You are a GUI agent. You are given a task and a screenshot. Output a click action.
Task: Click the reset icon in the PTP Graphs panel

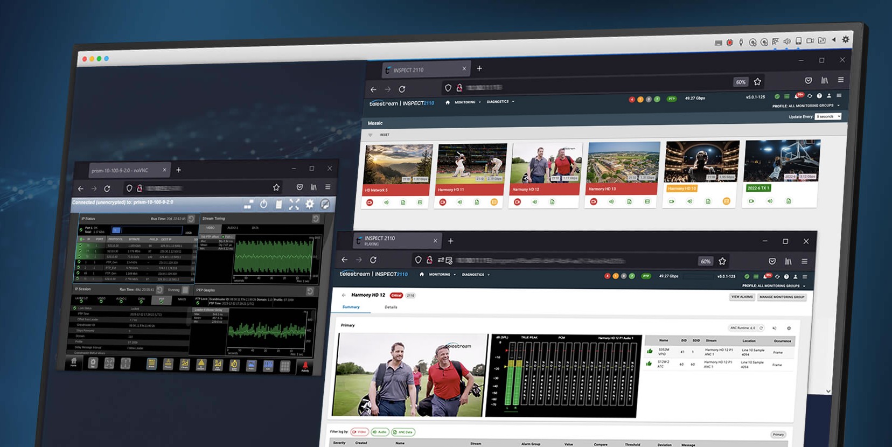[x=310, y=291]
